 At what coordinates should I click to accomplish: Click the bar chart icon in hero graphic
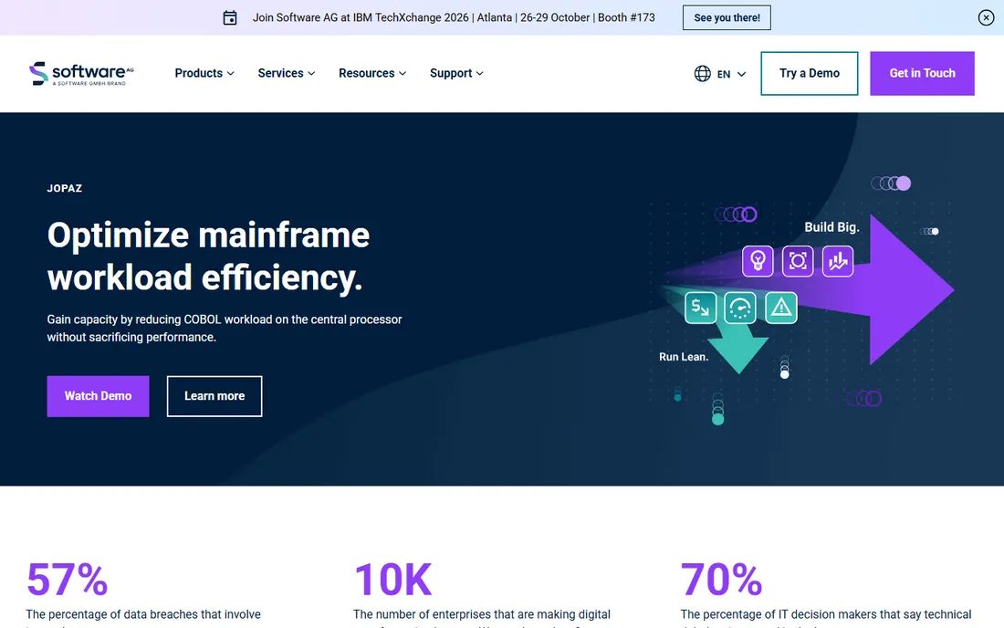click(838, 261)
